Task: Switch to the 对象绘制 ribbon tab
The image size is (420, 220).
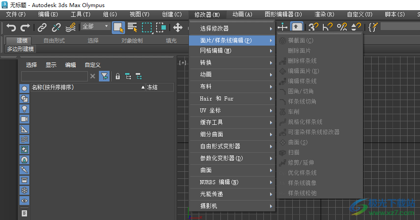Action: point(132,41)
